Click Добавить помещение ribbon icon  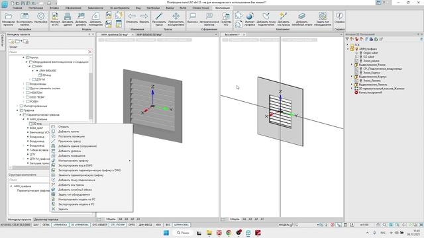tap(95, 19)
